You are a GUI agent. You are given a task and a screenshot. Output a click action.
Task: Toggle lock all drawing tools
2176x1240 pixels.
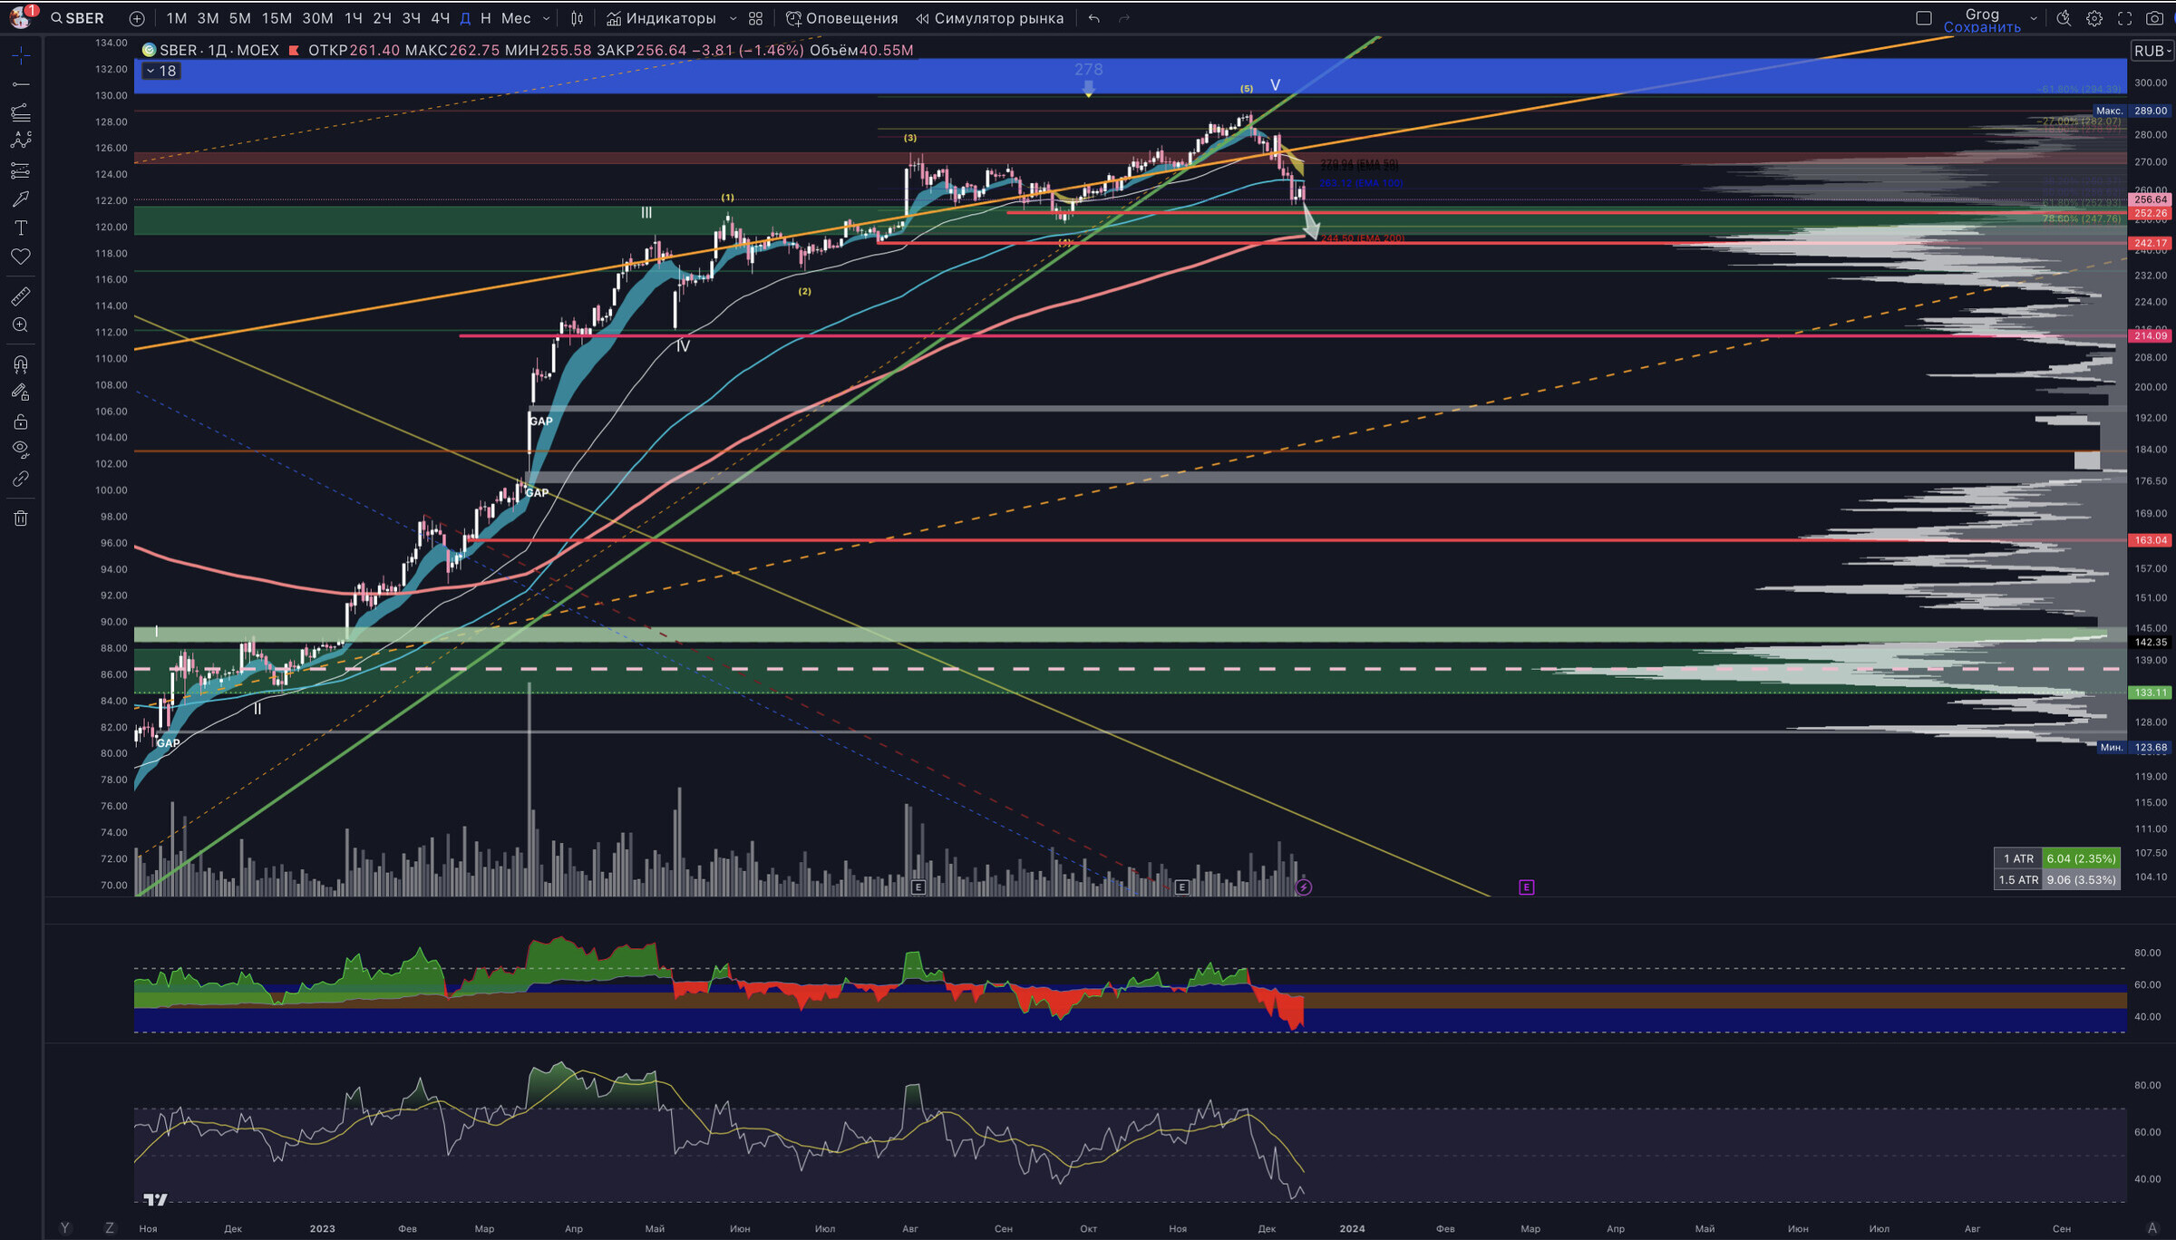coord(21,421)
